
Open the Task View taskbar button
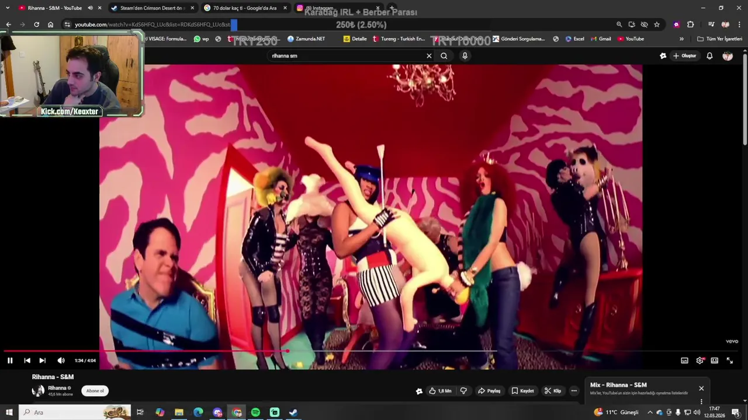pos(140,412)
